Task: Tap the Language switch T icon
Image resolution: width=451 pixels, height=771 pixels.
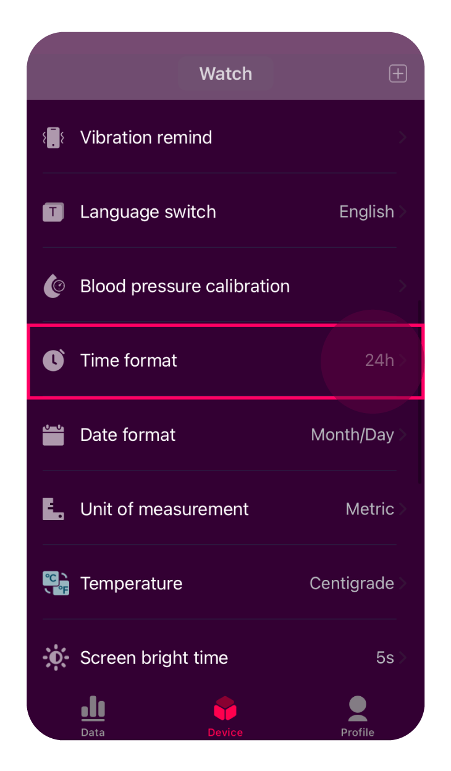Action: coord(54,212)
